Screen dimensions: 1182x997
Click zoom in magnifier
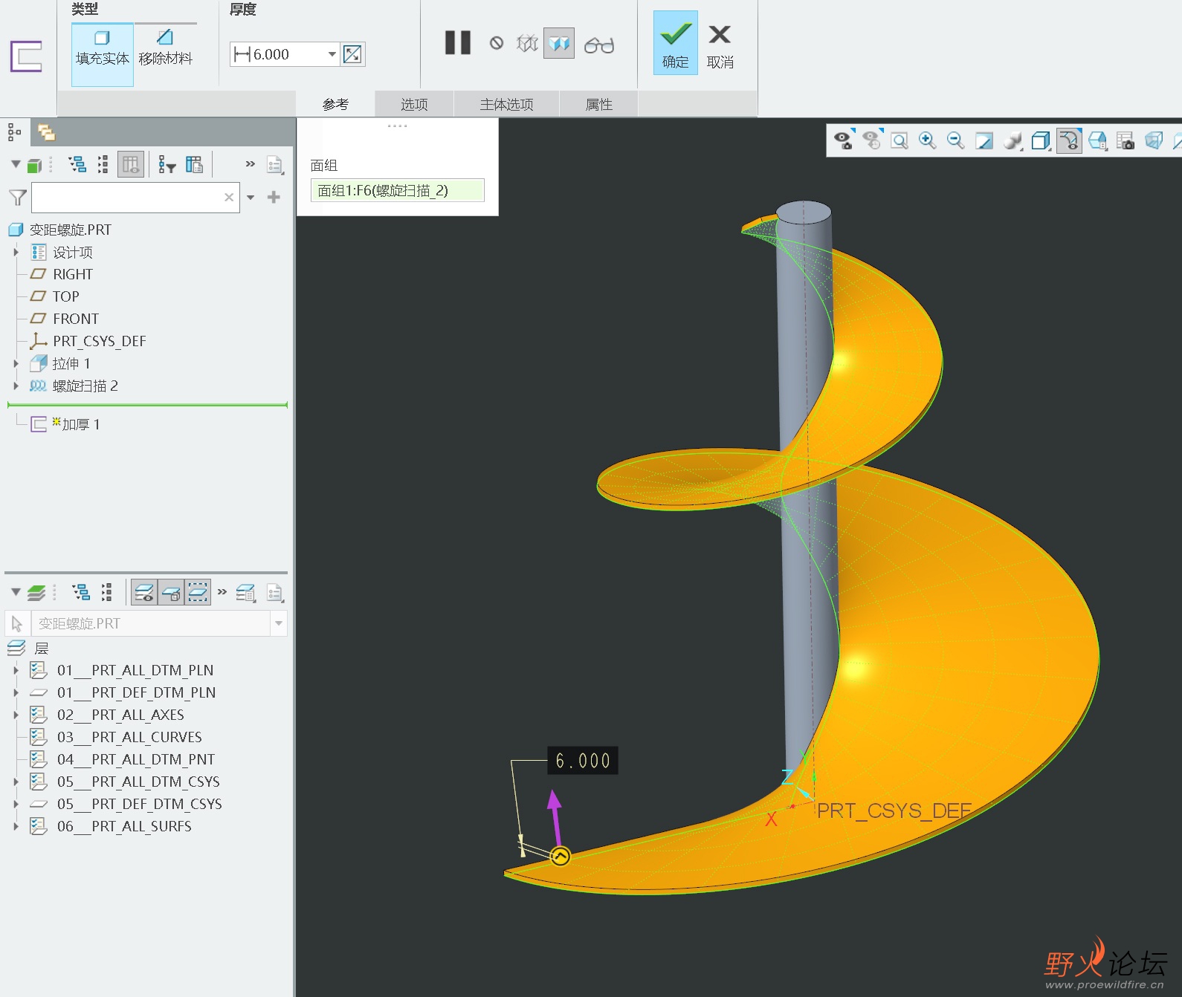[928, 140]
